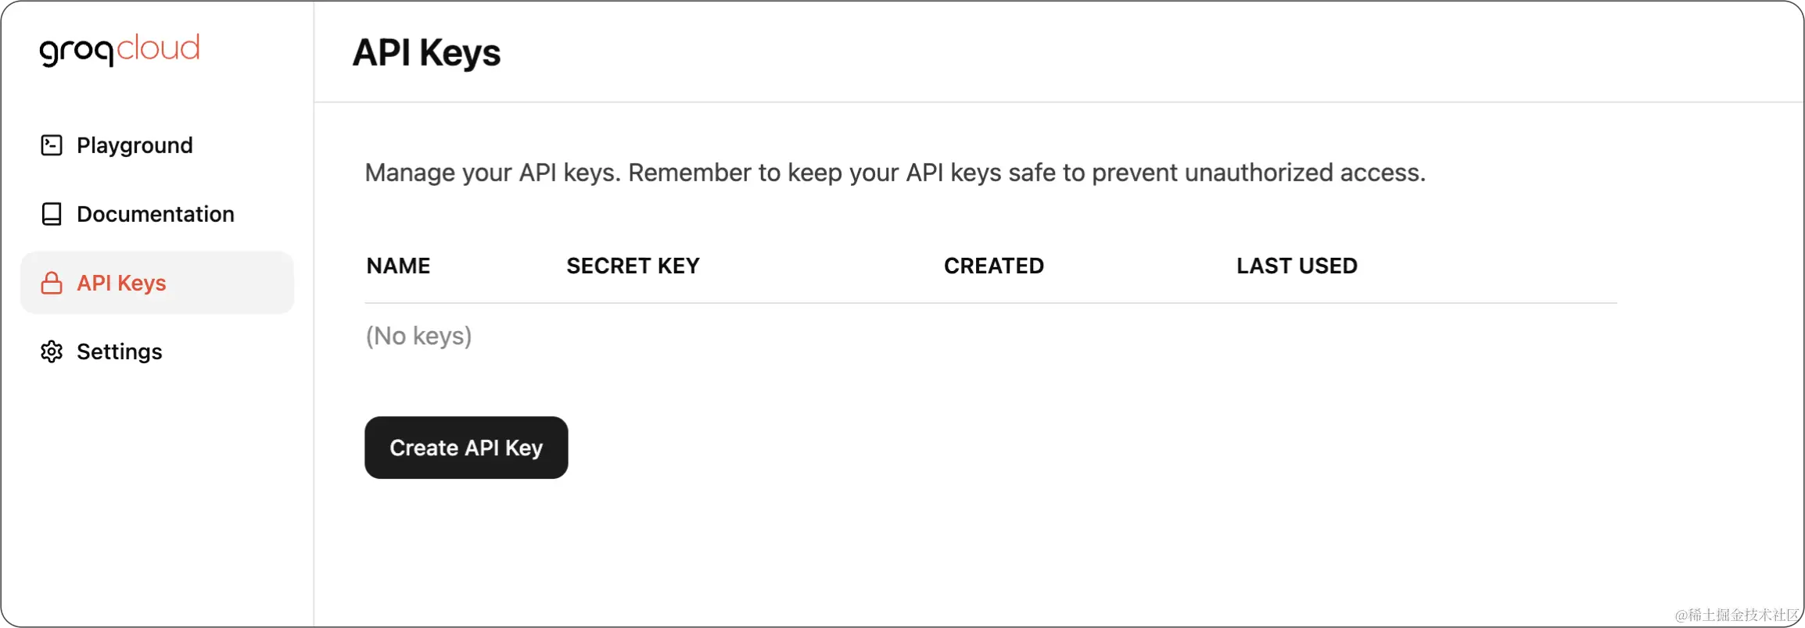Sort the table by NAME column
The height and width of the screenshot is (628, 1805).
click(x=397, y=266)
